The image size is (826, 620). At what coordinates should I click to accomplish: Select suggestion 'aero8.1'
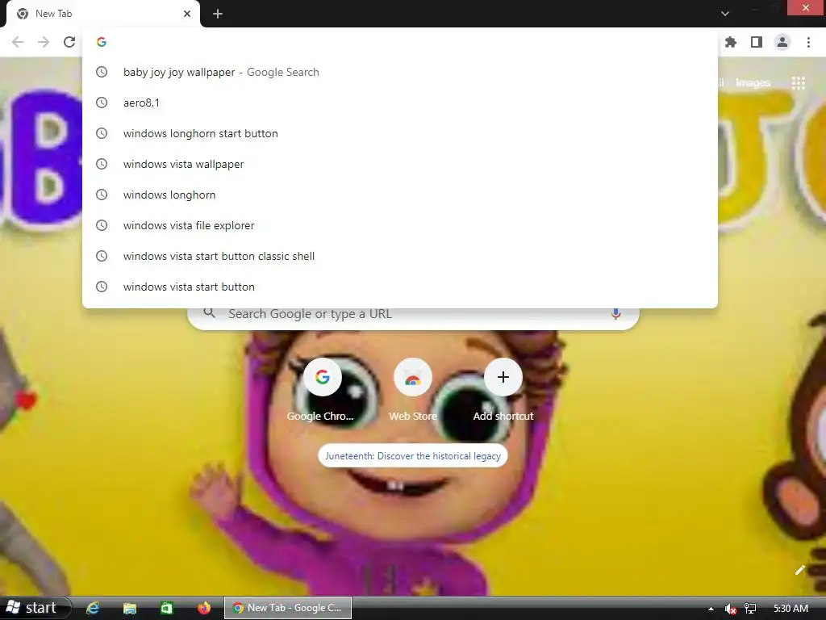[x=400, y=103]
